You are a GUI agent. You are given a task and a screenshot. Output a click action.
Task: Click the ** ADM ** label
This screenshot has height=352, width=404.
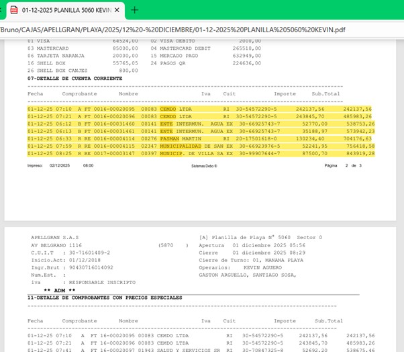point(59,290)
